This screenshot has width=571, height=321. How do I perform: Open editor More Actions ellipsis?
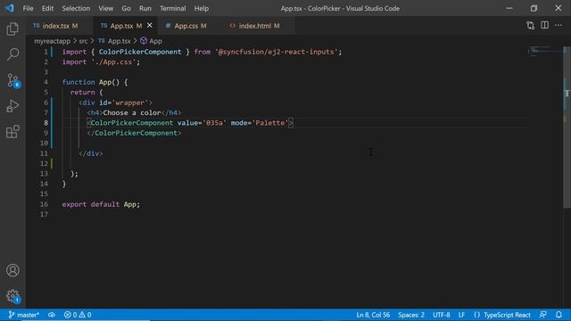coord(559,26)
